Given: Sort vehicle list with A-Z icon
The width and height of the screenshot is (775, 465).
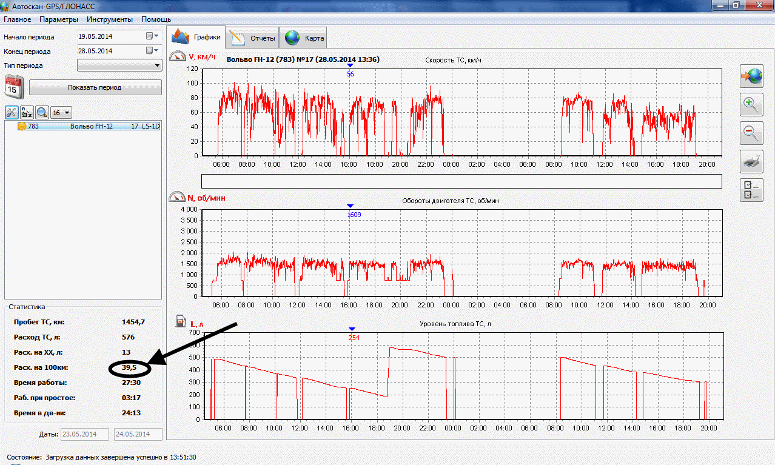Looking at the screenshot, I should pyautogui.click(x=27, y=112).
